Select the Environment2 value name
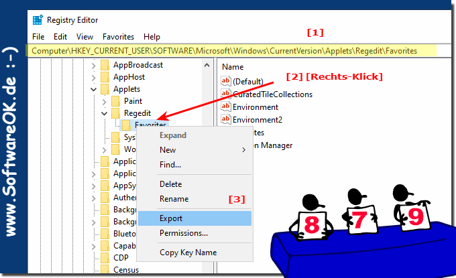 (x=258, y=120)
